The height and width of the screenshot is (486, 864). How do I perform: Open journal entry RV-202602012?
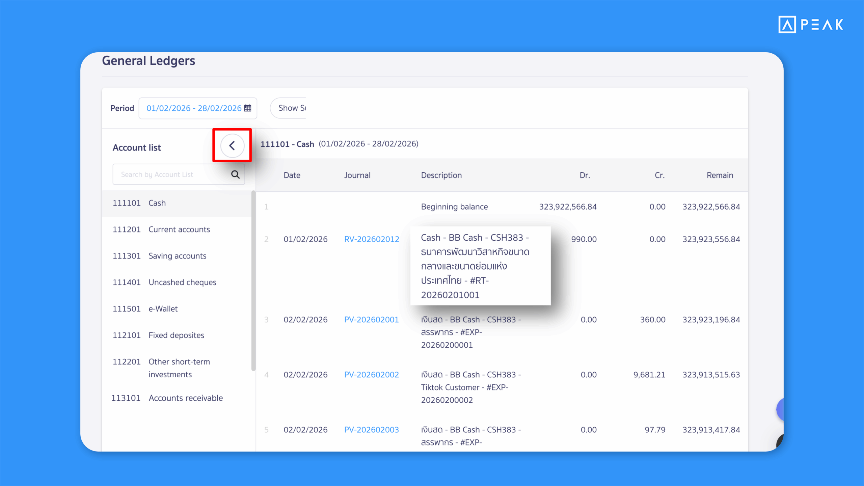coord(372,239)
